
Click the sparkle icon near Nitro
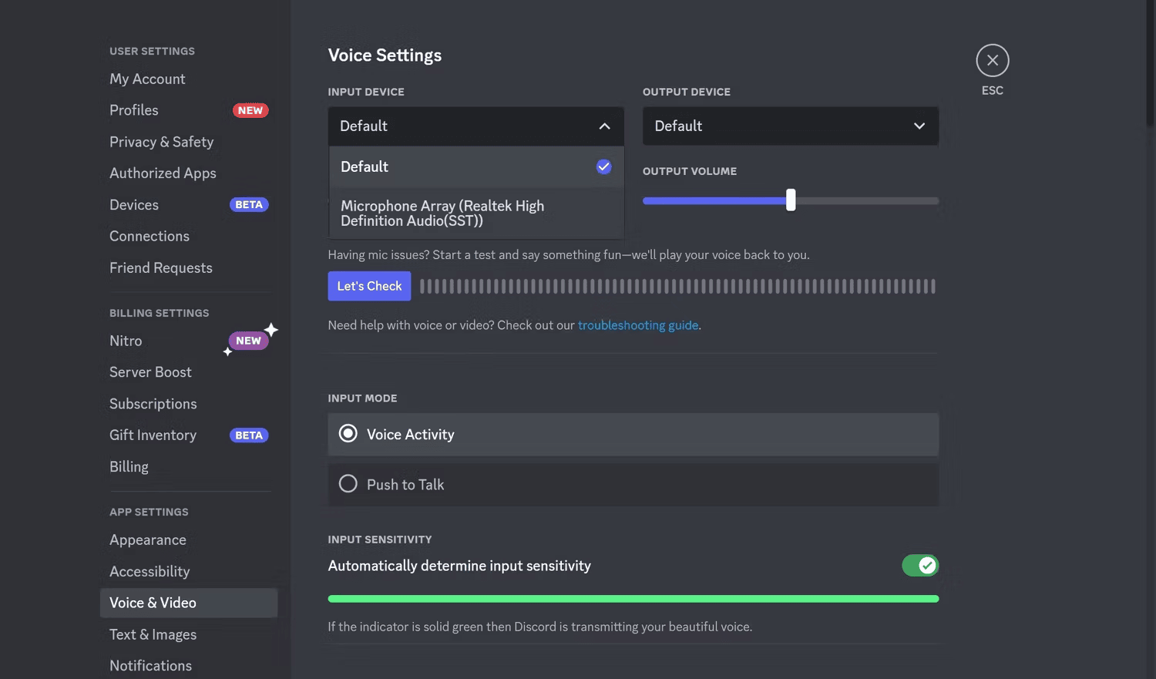tap(271, 329)
